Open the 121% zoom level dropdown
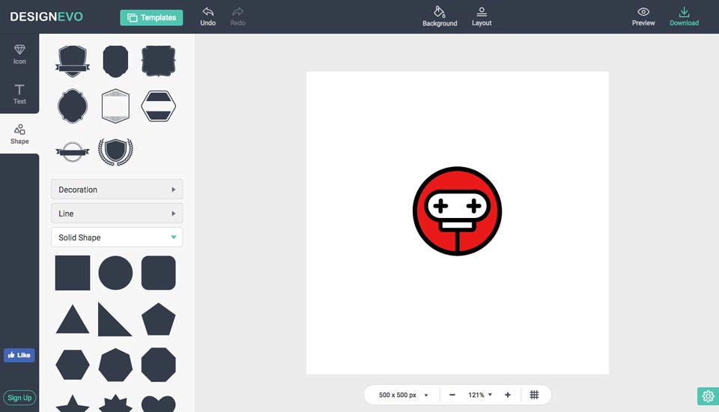719x412 pixels. click(479, 395)
